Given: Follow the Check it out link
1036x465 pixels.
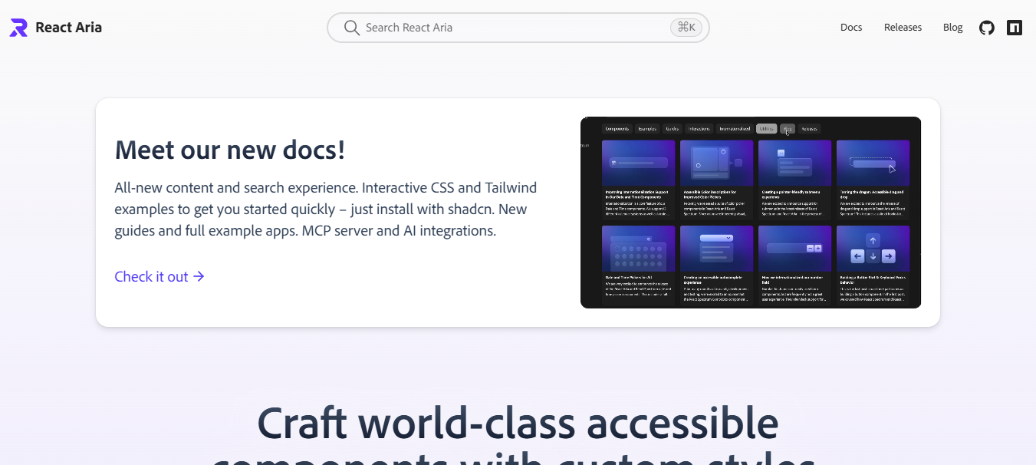Looking at the screenshot, I should tap(152, 276).
